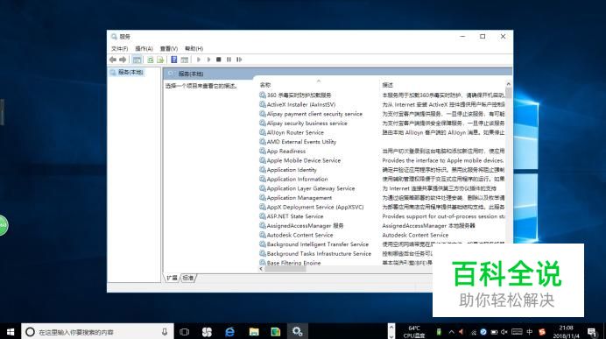Open the 文件(F) menu

click(x=119, y=48)
